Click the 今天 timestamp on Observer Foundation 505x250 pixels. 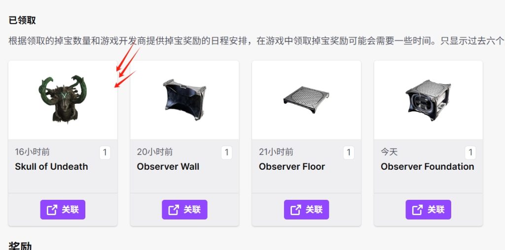tap(389, 152)
